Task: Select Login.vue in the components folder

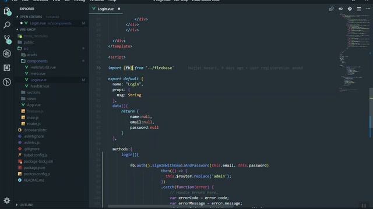Action: pos(38,80)
